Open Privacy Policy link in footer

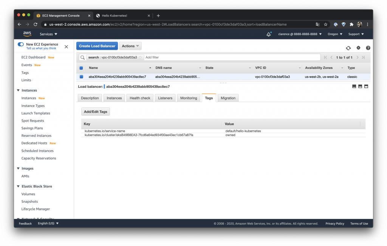coord(335,224)
